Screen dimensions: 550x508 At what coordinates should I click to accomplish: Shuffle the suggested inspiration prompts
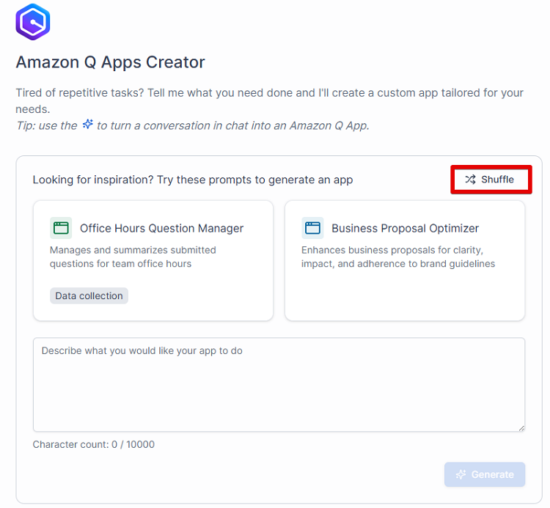pyautogui.click(x=491, y=180)
